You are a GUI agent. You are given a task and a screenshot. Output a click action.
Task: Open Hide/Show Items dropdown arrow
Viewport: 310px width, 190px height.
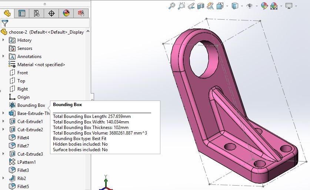[257, 6]
